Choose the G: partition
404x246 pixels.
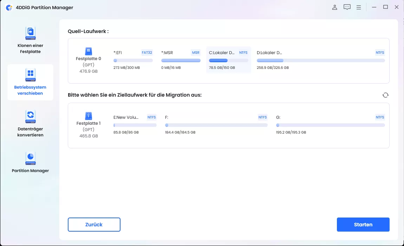330,125
